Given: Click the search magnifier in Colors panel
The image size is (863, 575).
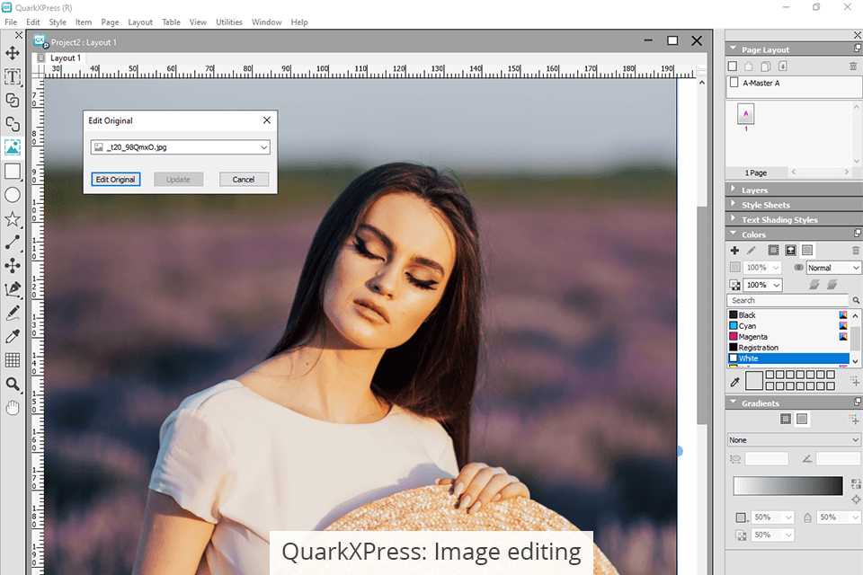Looking at the screenshot, I should pyautogui.click(x=856, y=300).
